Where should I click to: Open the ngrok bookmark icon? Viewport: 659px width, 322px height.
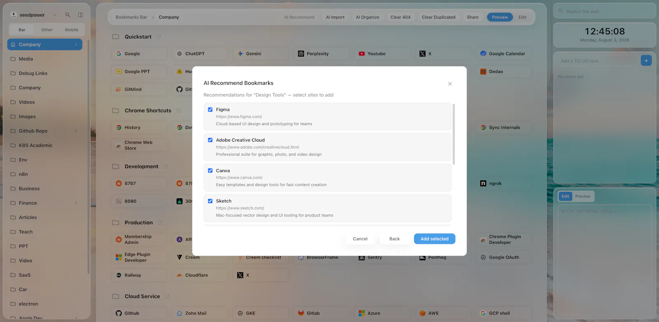(483, 183)
